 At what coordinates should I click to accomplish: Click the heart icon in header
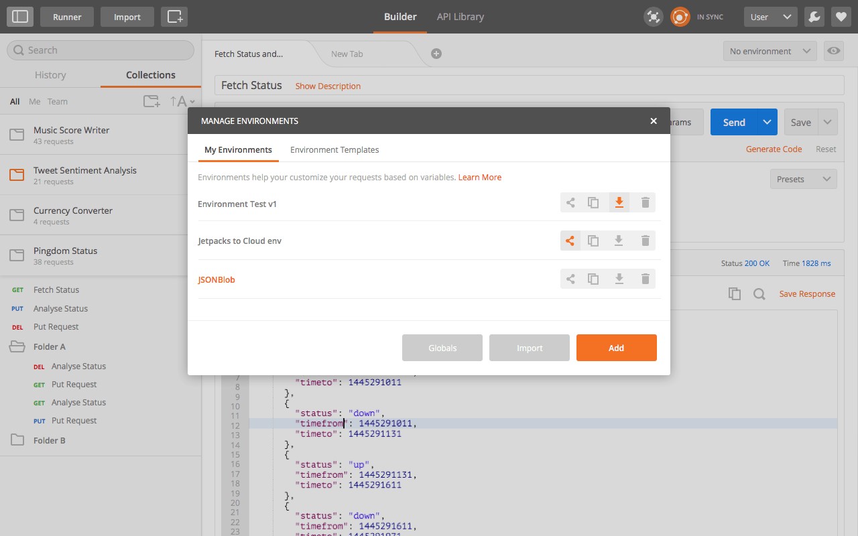coord(841,17)
